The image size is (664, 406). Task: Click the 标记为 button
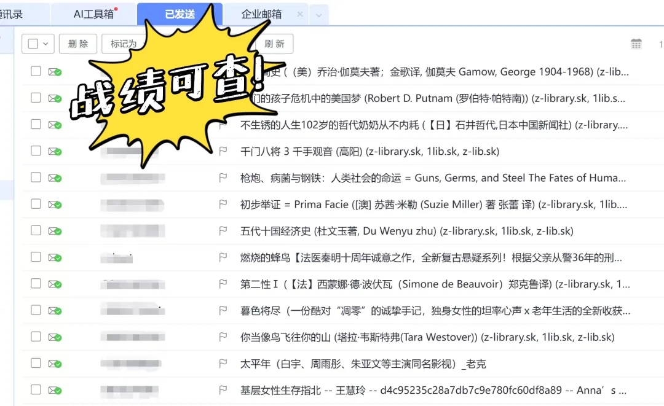(123, 44)
